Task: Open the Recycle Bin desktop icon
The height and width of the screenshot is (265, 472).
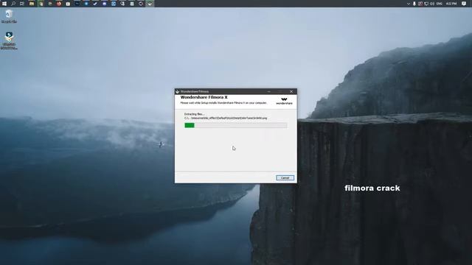Action: [9, 16]
